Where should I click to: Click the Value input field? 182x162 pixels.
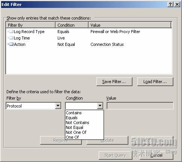(x=140, y=106)
